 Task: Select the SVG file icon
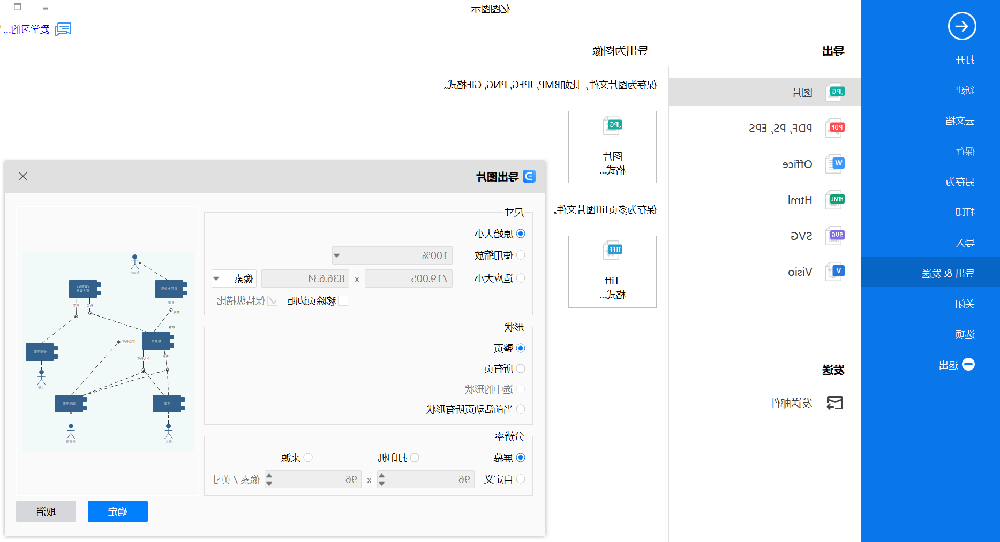pyautogui.click(x=836, y=236)
